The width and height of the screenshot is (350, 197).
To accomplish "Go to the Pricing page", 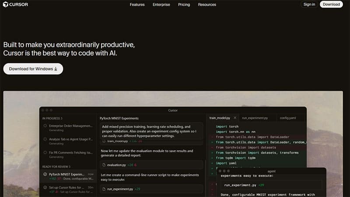I will point(184,4).
